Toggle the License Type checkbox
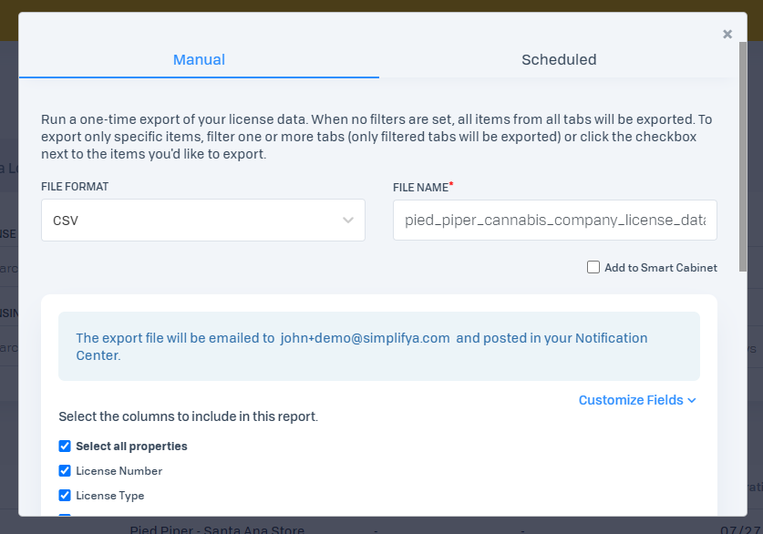This screenshot has height=534, width=763. pyautogui.click(x=65, y=496)
